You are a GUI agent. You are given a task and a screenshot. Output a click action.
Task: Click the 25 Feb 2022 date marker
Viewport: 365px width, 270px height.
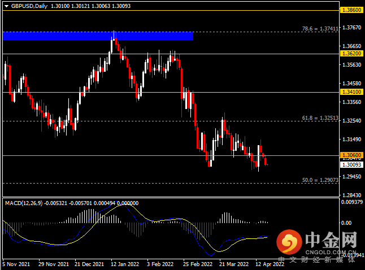click(x=198, y=264)
